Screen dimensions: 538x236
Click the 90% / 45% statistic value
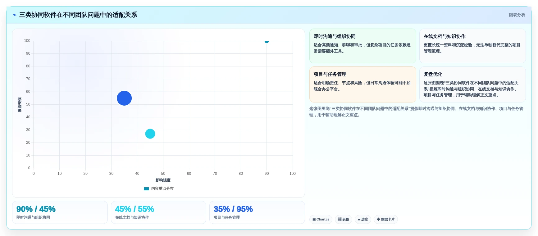point(36,209)
